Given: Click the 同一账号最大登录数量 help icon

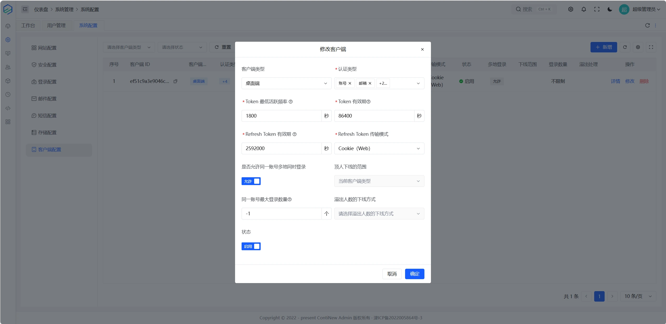Looking at the screenshot, I should (x=290, y=199).
